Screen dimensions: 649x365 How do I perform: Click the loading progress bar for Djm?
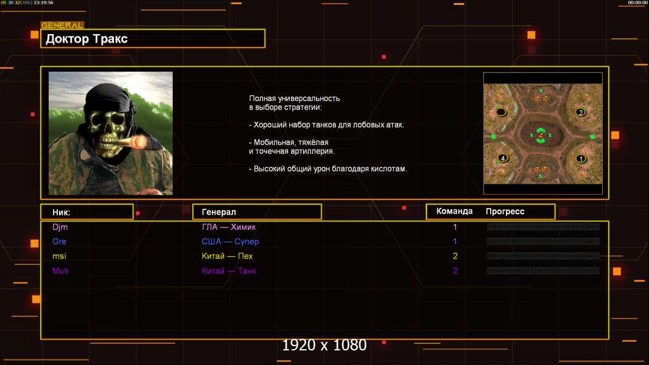pos(542,227)
